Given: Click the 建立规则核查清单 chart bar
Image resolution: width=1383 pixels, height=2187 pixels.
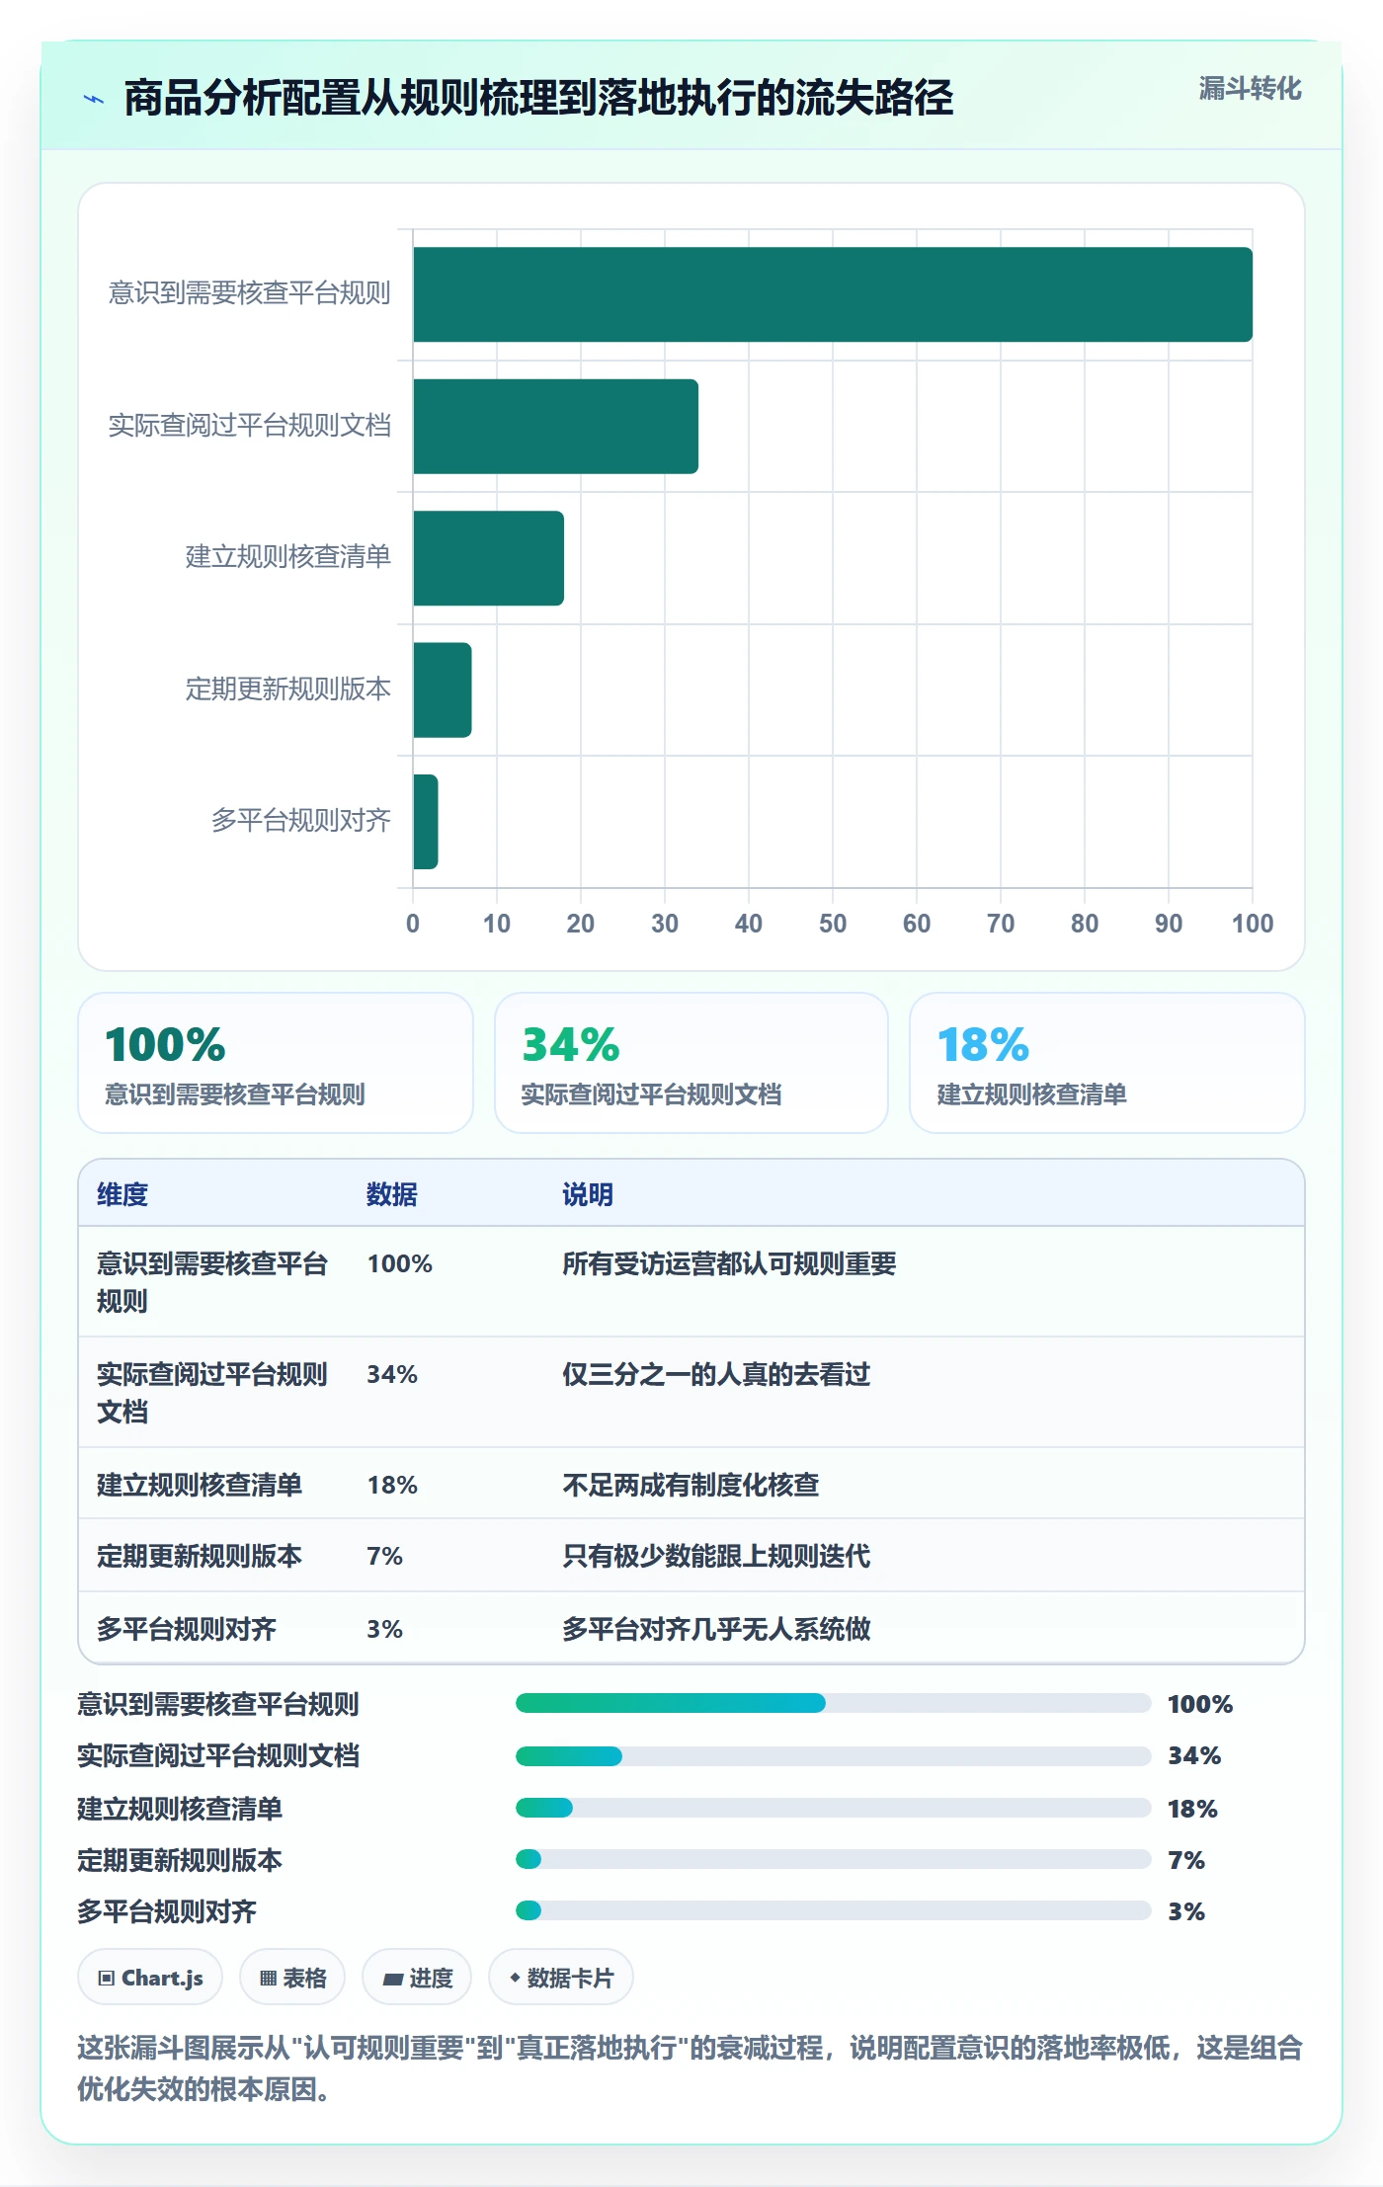Looking at the screenshot, I should (488, 558).
